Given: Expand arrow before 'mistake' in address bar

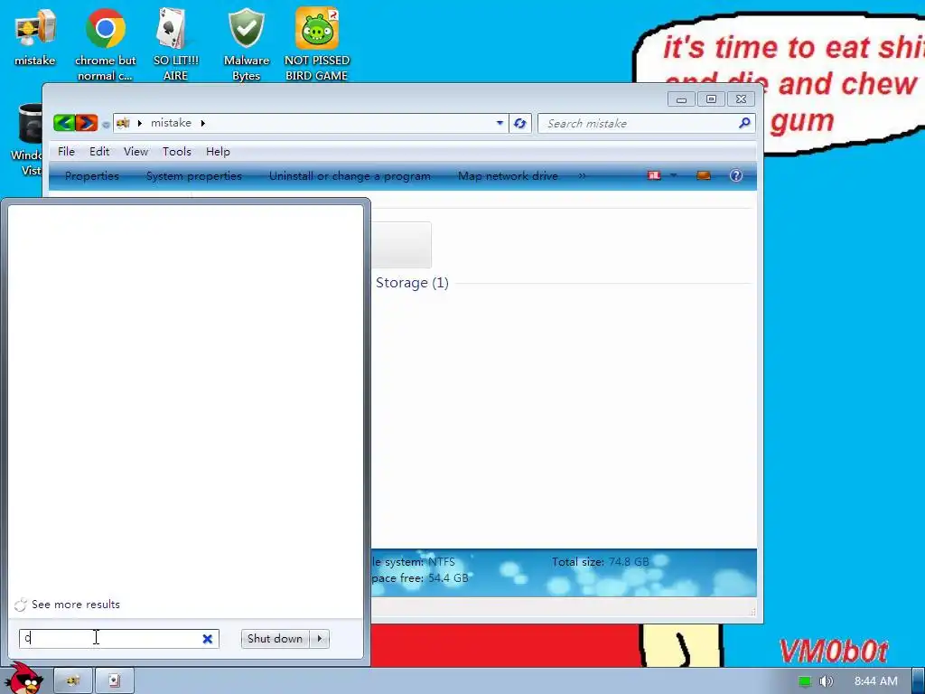Looking at the screenshot, I should (140, 123).
